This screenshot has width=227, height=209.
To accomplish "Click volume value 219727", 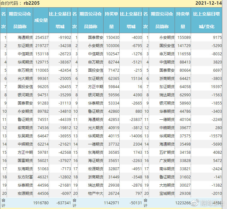I will click(x=42, y=46).
